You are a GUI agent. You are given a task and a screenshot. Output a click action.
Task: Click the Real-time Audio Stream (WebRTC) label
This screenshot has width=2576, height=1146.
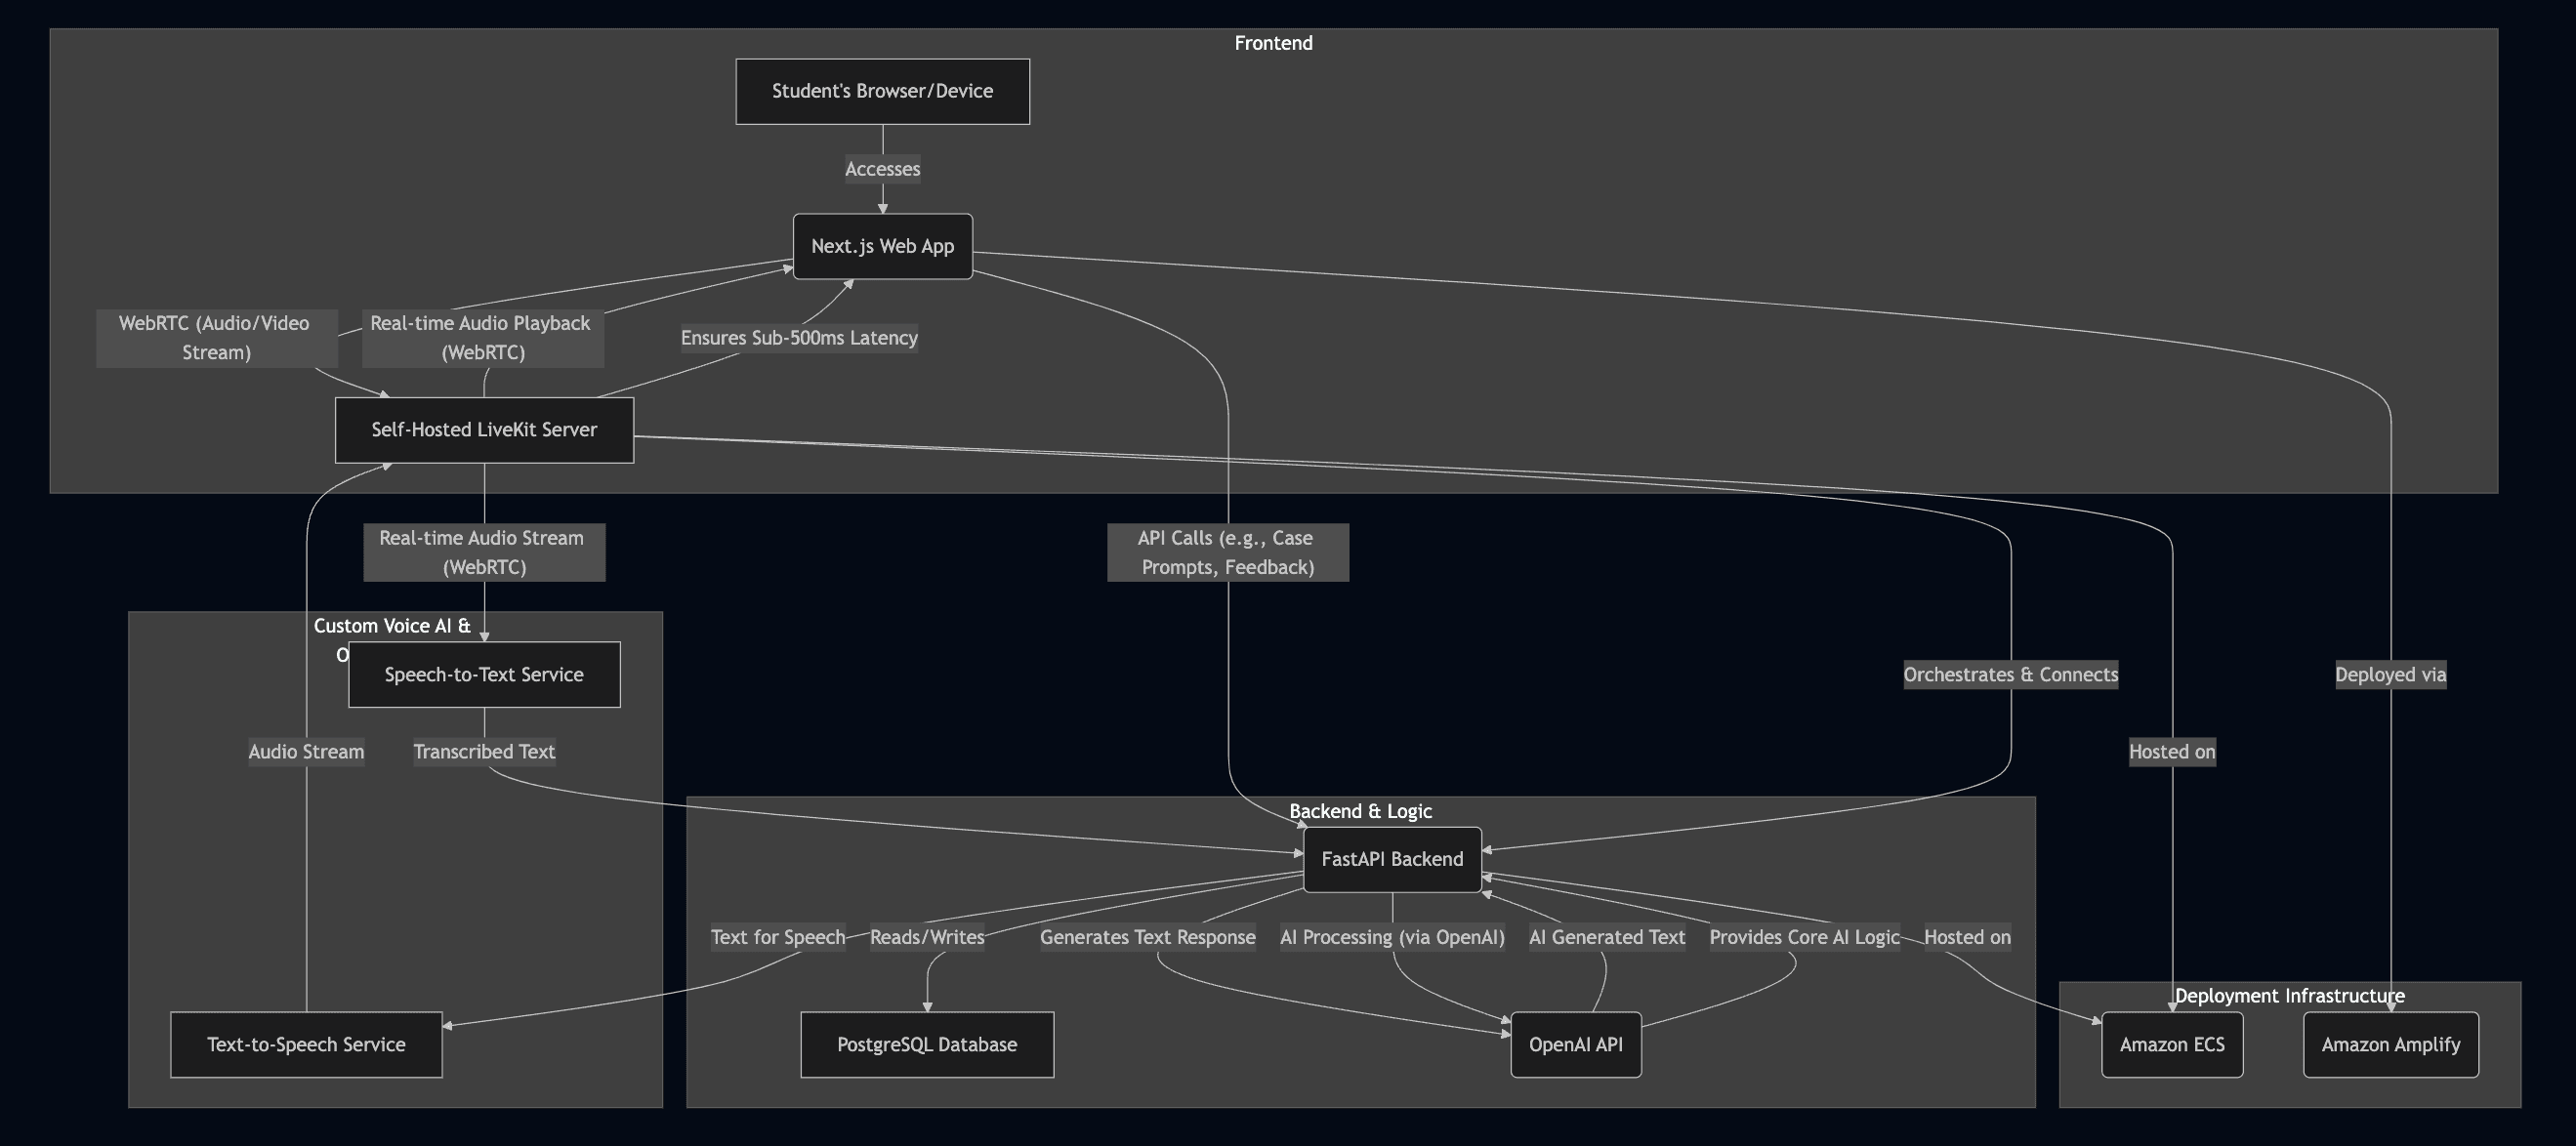[484, 553]
